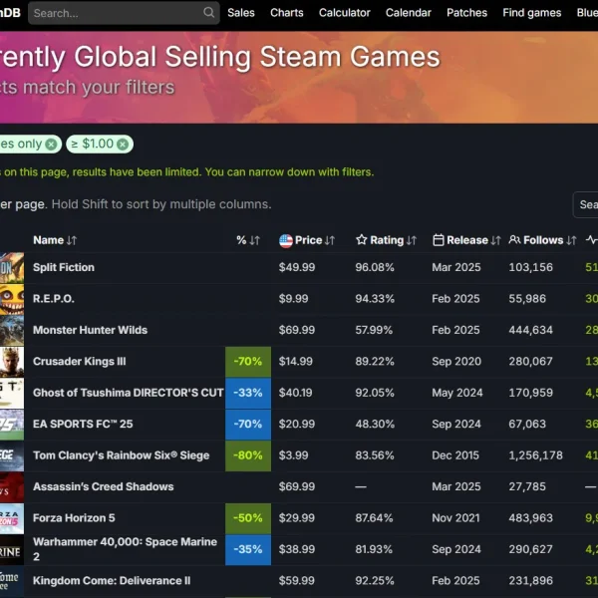Click Space Marine 2 thumbnail

(x=12, y=549)
